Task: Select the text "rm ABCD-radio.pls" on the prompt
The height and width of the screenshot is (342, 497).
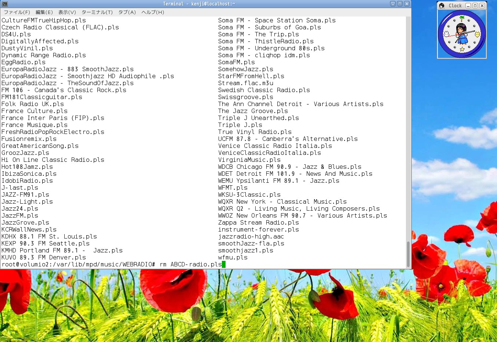Action: [x=190, y=264]
